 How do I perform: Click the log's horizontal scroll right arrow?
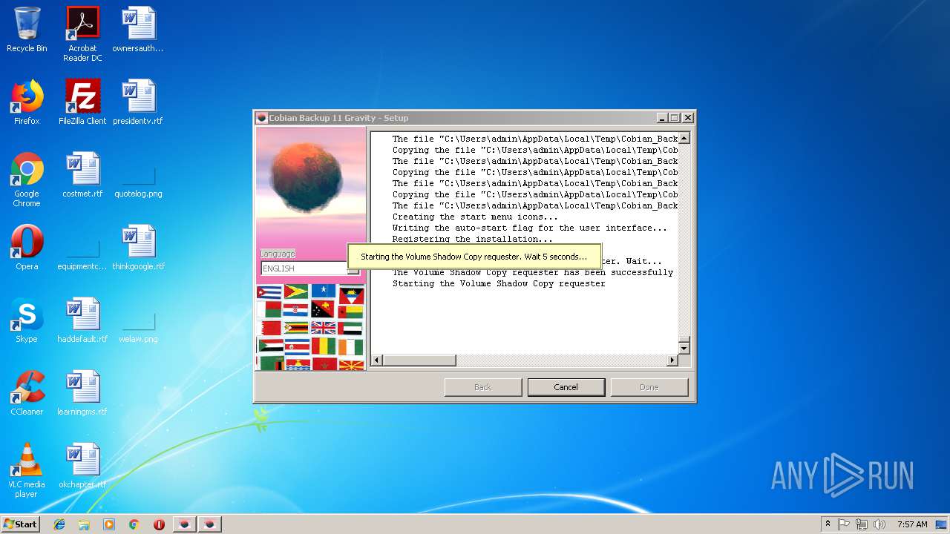[672, 360]
